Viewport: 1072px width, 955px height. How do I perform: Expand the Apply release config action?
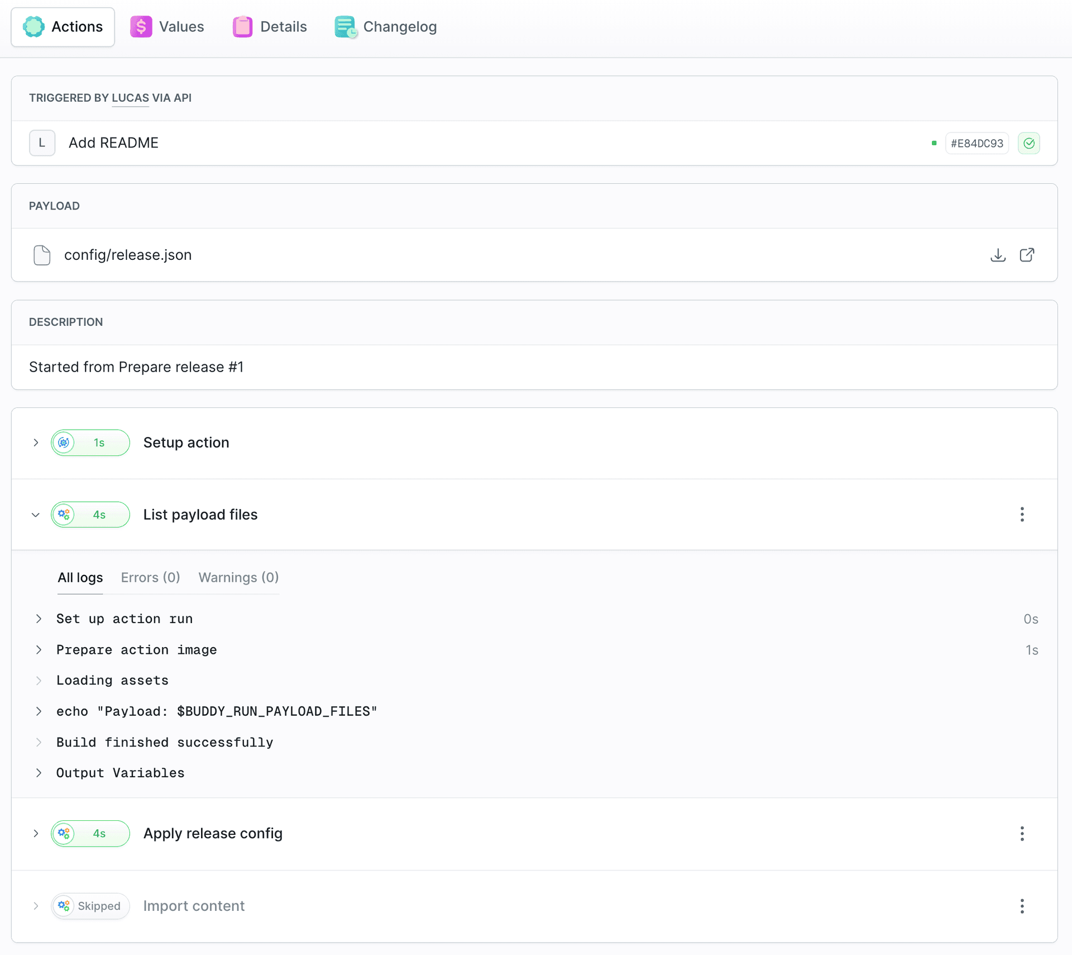point(36,834)
